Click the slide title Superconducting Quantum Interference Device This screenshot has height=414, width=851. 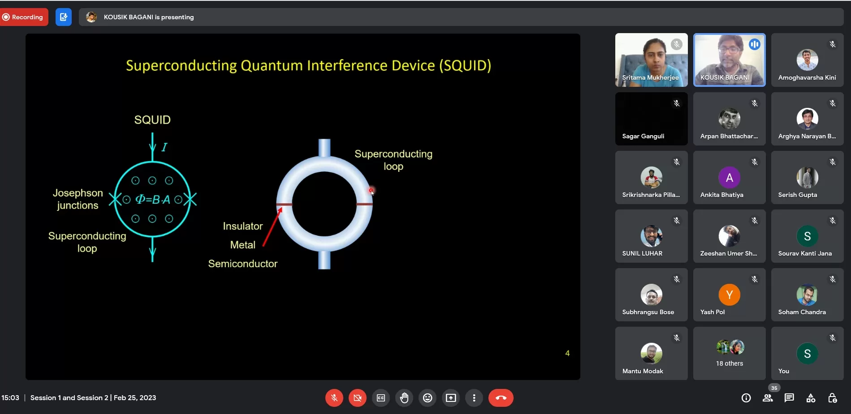pyautogui.click(x=308, y=65)
